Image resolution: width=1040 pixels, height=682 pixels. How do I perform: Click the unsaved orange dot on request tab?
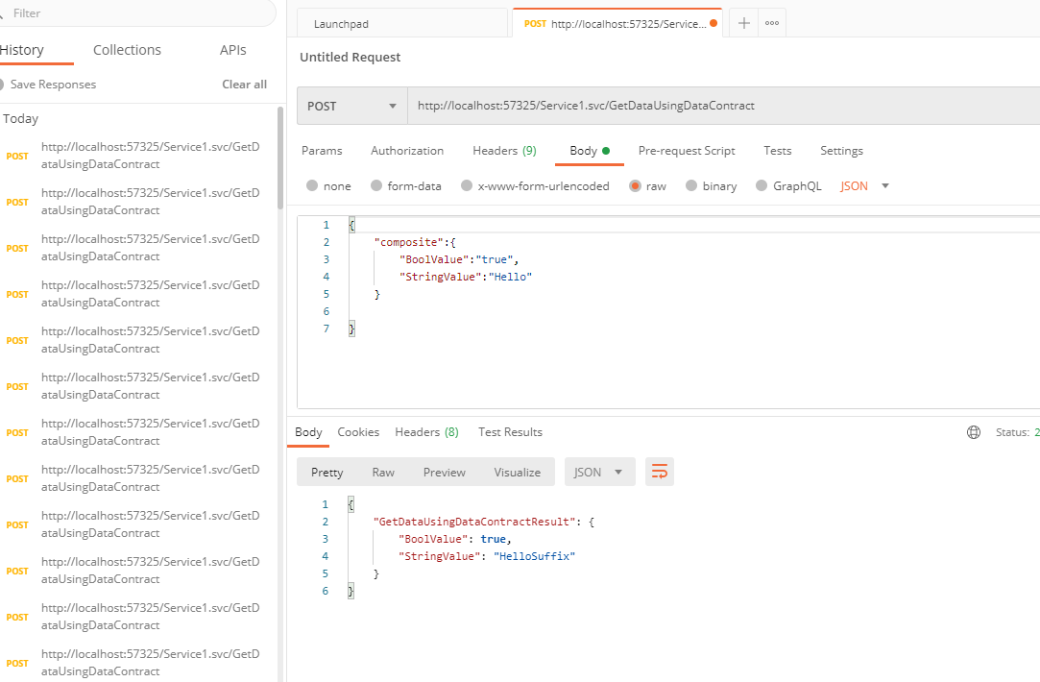click(713, 23)
